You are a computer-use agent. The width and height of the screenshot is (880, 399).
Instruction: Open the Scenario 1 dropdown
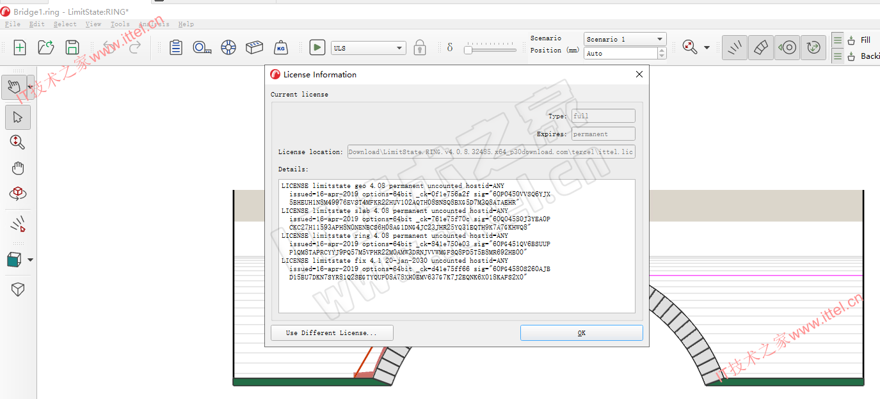(x=625, y=39)
